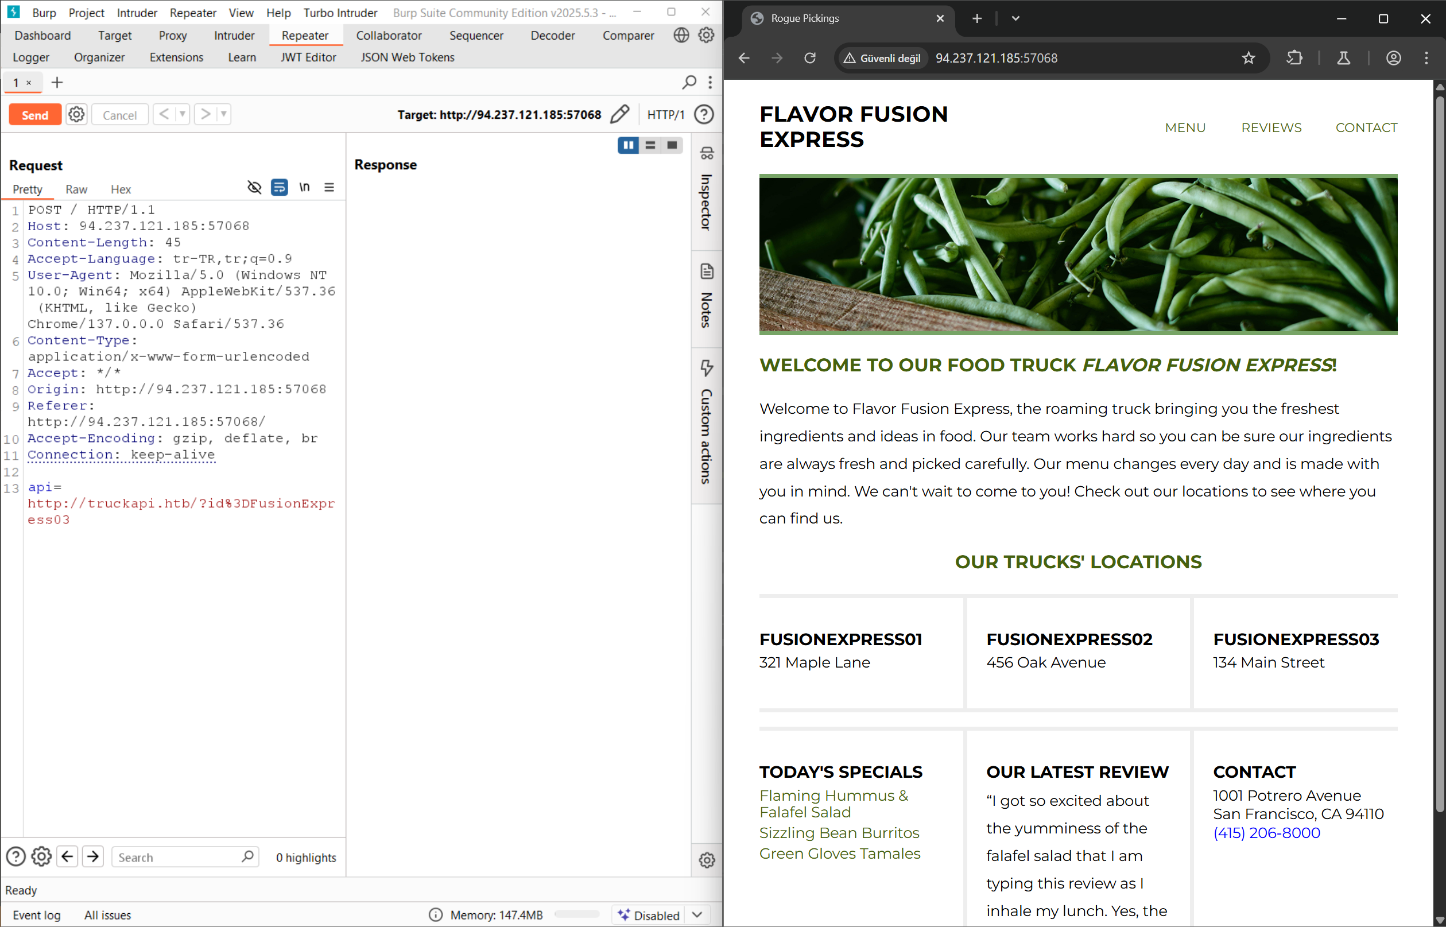Switch to the Proxy tab
Screen dimensions: 1446x927
(x=173, y=36)
